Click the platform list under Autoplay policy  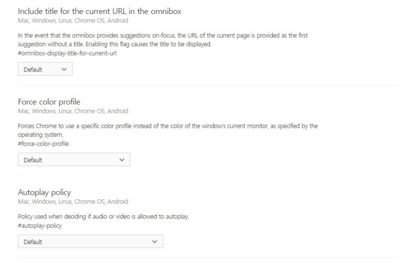73,202
